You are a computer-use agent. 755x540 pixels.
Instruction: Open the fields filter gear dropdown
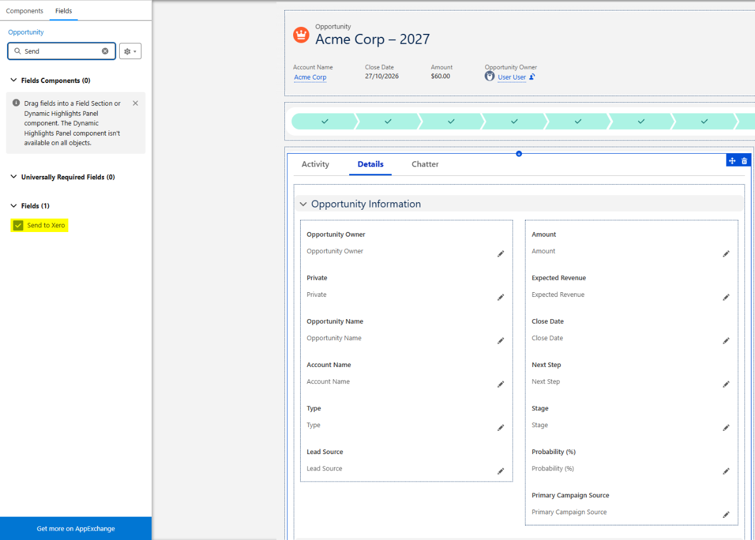[x=130, y=51]
